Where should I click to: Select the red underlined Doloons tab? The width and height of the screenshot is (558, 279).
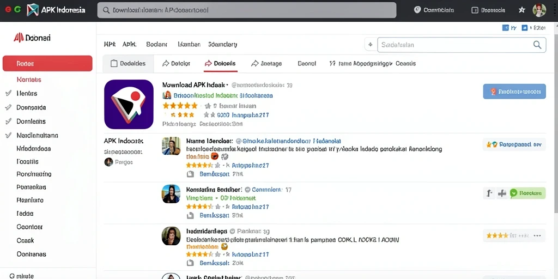point(220,64)
